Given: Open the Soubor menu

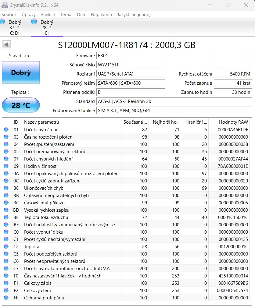Looking at the screenshot, I should pos(9,15).
